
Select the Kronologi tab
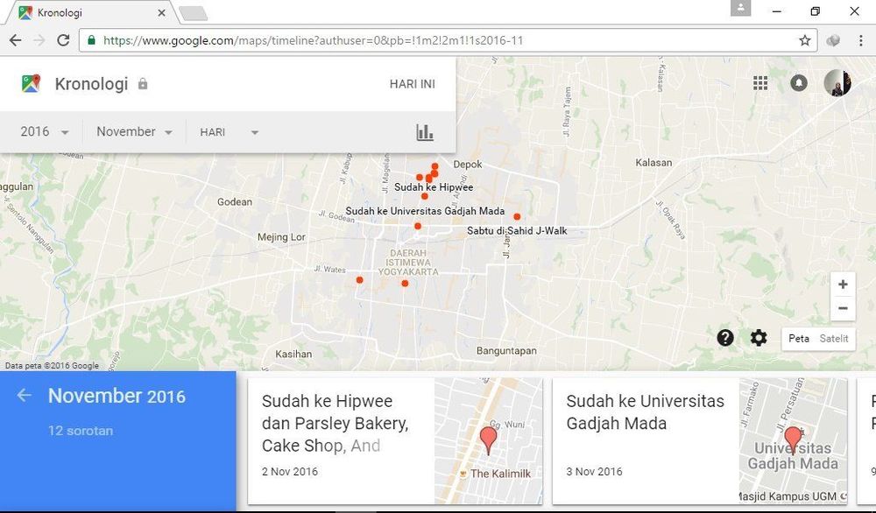pyautogui.click(x=92, y=12)
